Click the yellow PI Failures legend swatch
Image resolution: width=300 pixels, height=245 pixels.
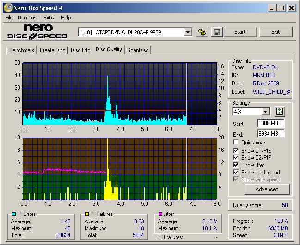tap(86, 214)
